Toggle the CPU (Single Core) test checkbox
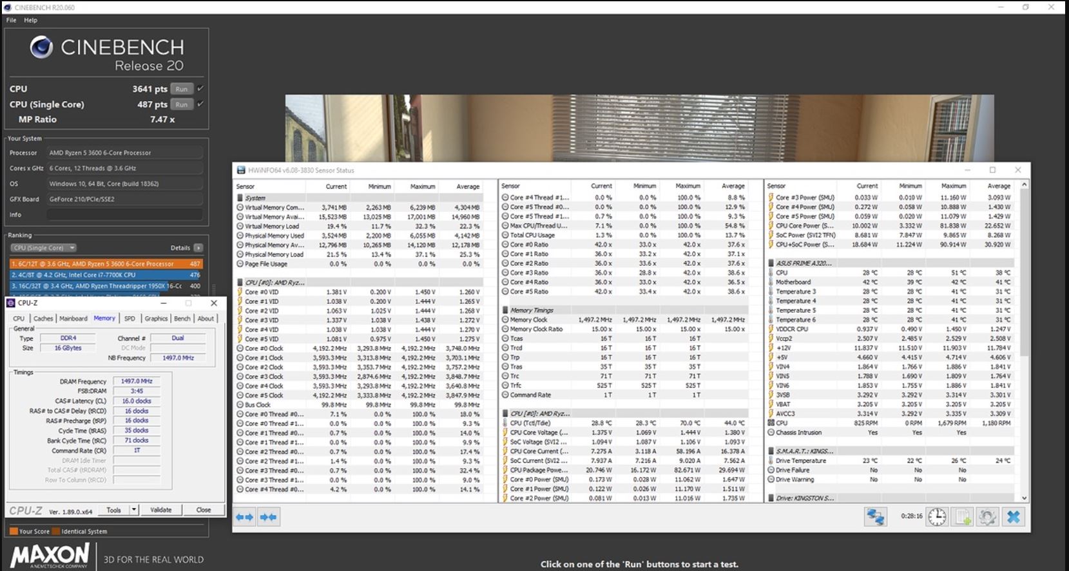Image resolution: width=1069 pixels, height=571 pixels. click(x=200, y=104)
